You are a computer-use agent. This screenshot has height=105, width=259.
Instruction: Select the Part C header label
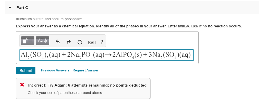click(x=22, y=8)
